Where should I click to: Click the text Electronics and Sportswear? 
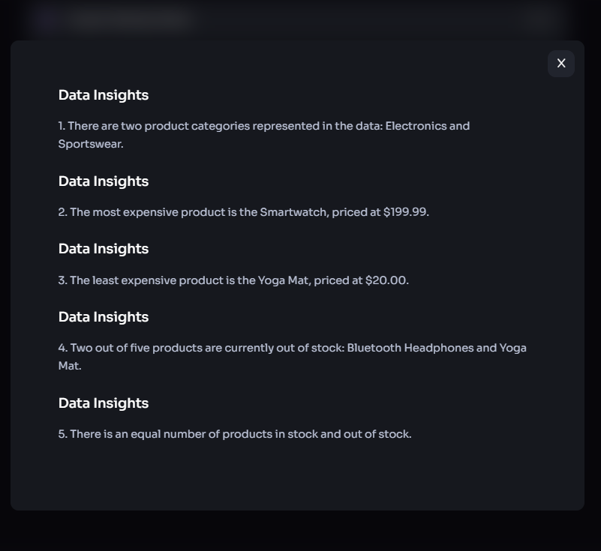(x=427, y=126)
